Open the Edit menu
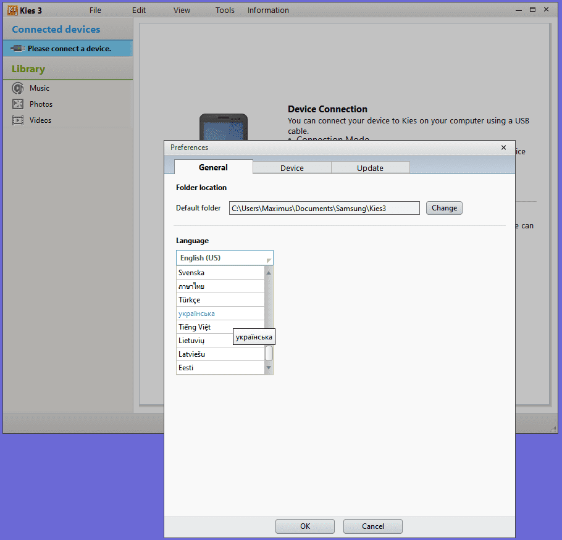The height and width of the screenshot is (540, 562). (139, 10)
